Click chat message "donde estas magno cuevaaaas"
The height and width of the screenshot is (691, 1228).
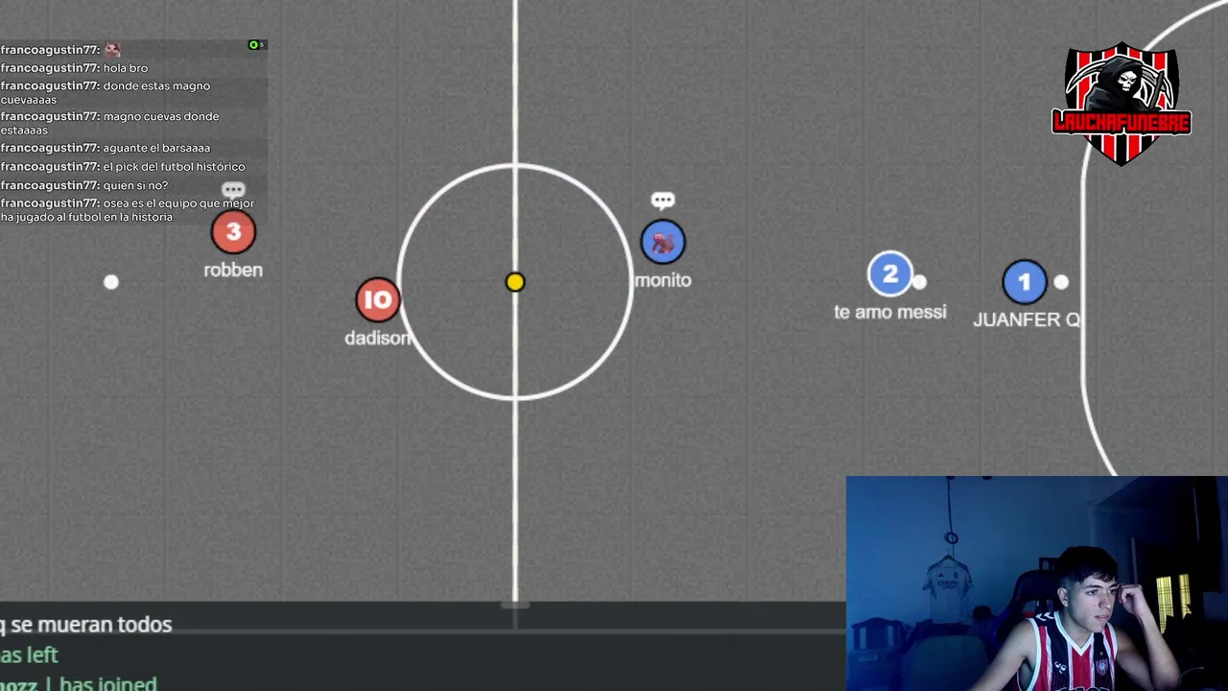106,93
